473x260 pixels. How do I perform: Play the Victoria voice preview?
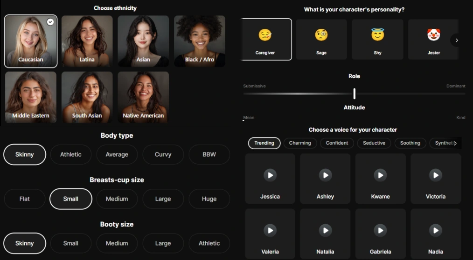click(436, 175)
